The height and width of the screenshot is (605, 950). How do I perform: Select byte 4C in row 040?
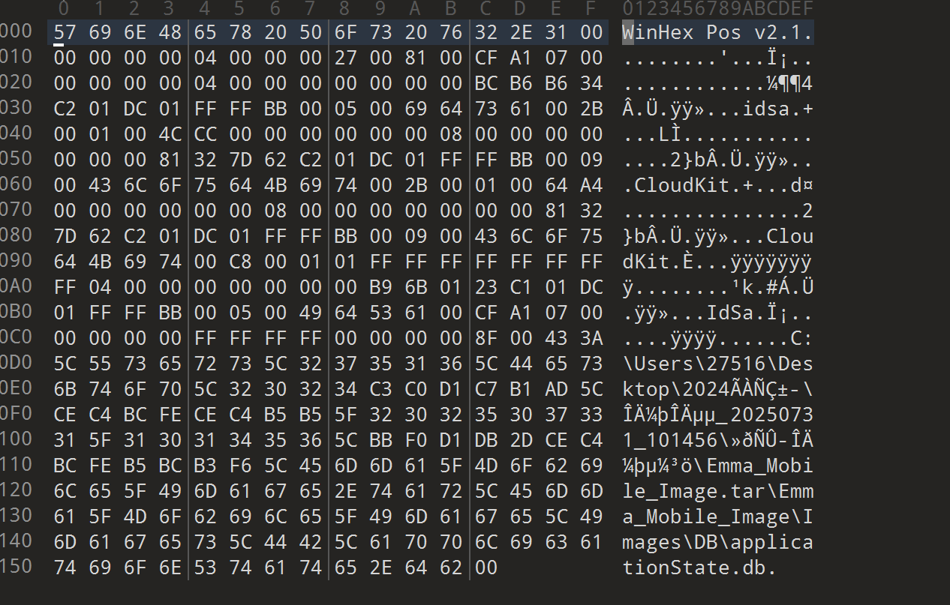169,134
